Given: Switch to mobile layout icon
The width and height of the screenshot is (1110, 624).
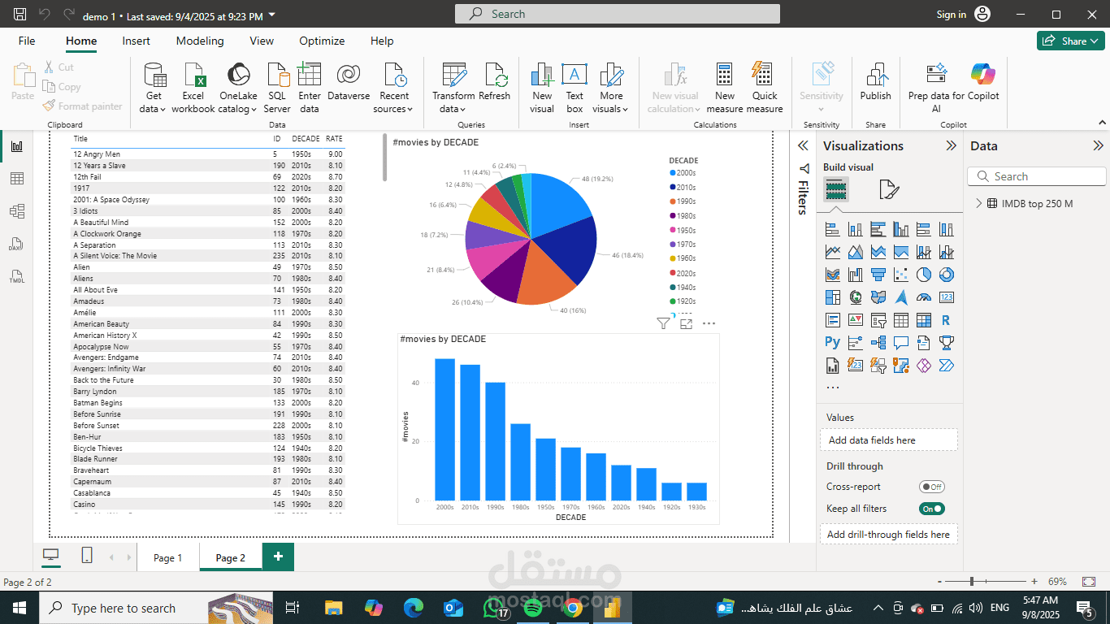Looking at the screenshot, I should click(87, 556).
